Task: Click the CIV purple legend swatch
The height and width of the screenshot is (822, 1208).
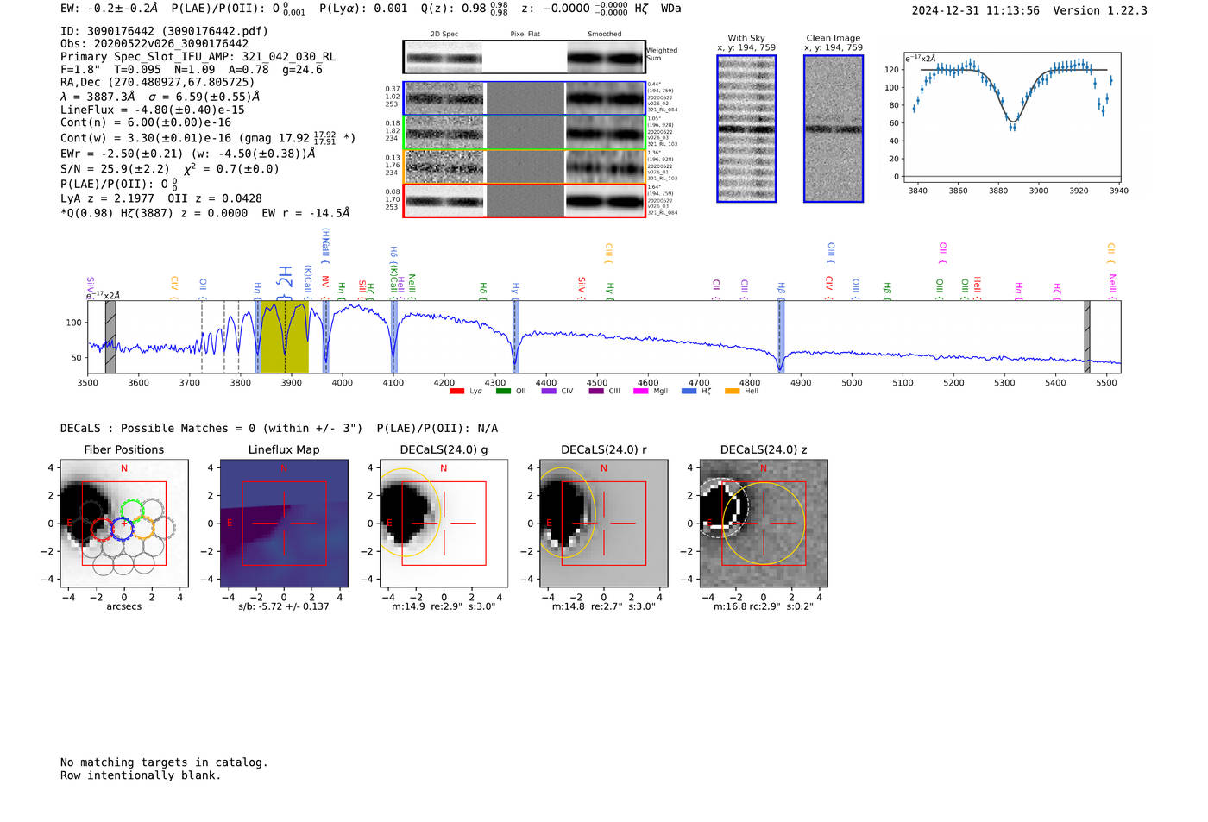Action: [x=549, y=391]
